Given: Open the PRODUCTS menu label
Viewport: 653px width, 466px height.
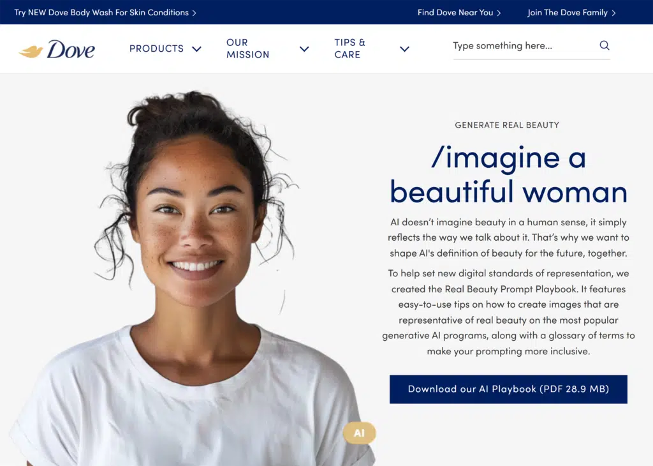Looking at the screenshot, I should point(156,49).
